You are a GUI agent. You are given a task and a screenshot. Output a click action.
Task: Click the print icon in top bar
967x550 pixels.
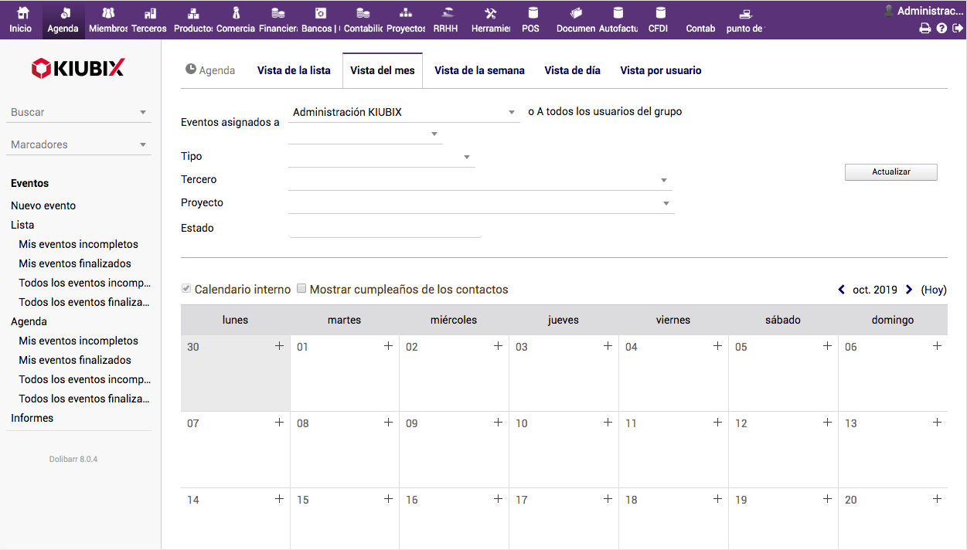coord(924,29)
